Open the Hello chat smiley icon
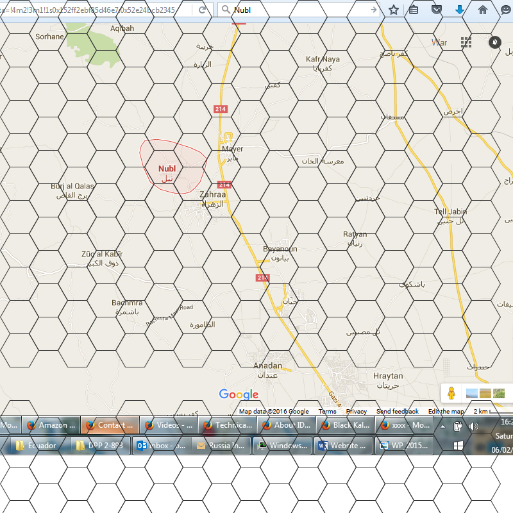 (x=506, y=10)
